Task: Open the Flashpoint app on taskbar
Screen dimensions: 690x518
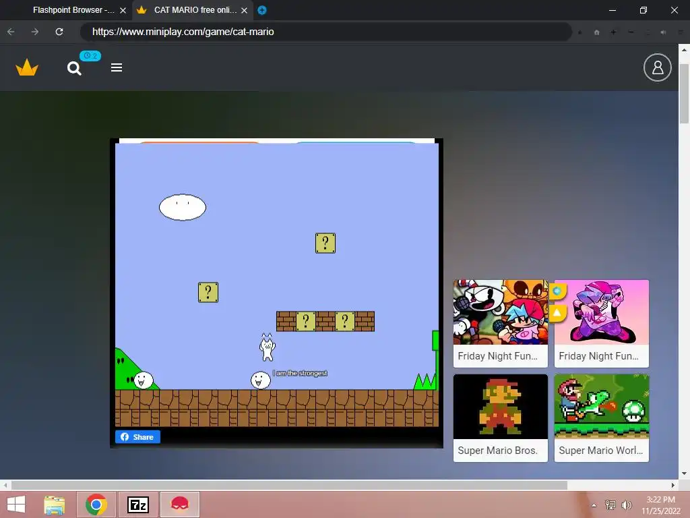Action: (179, 505)
